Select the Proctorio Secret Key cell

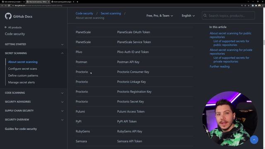130,101
